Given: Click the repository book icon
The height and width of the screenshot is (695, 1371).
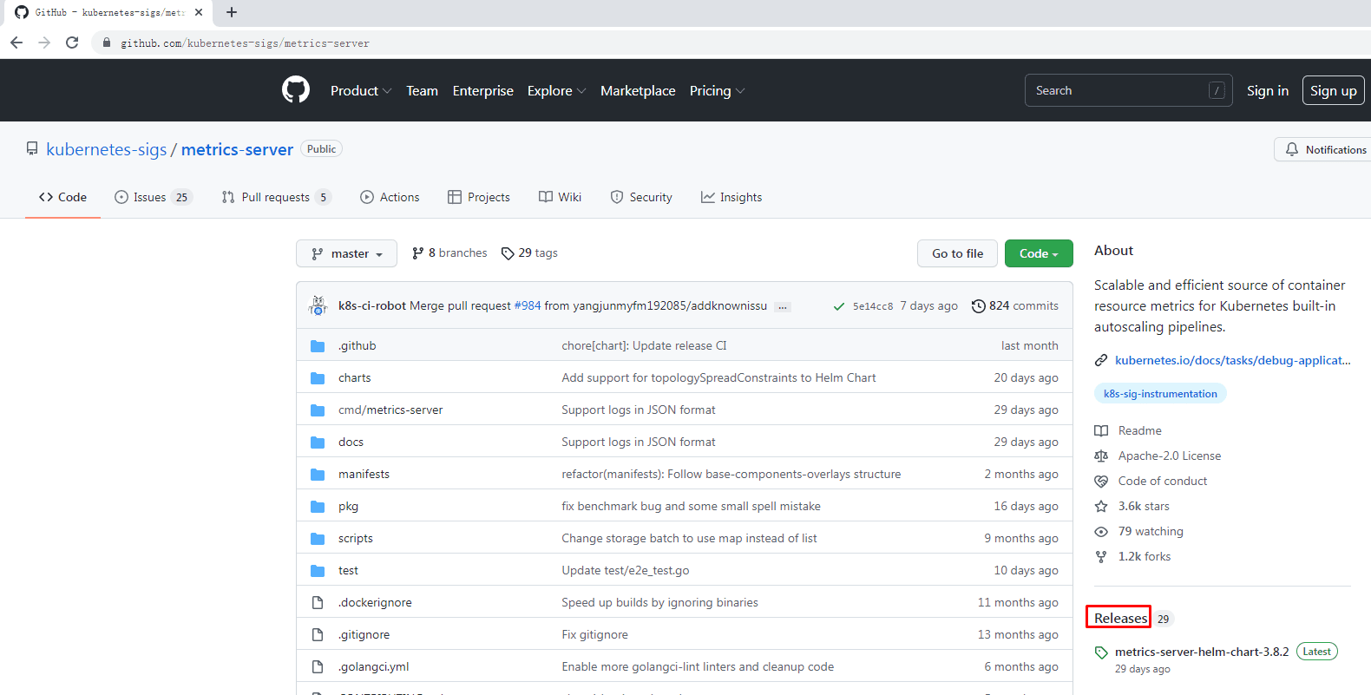Looking at the screenshot, I should click(x=32, y=149).
